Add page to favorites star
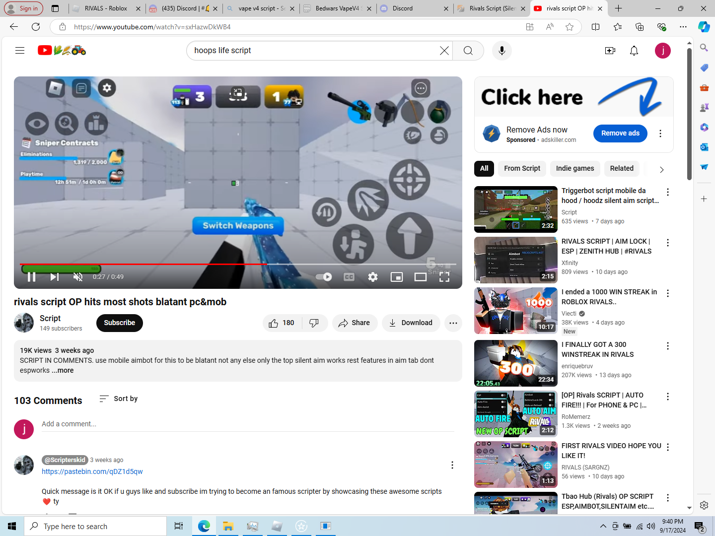Screen dimensions: 715x536 pos(570,27)
